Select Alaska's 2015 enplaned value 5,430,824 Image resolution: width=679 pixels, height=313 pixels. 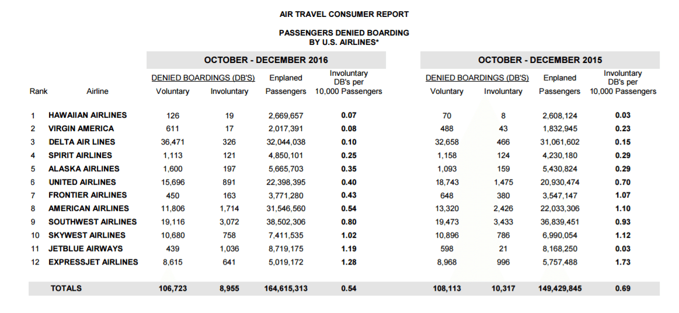pyautogui.click(x=559, y=169)
